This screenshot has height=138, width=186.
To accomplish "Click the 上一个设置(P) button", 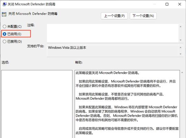I will [114, 16].
